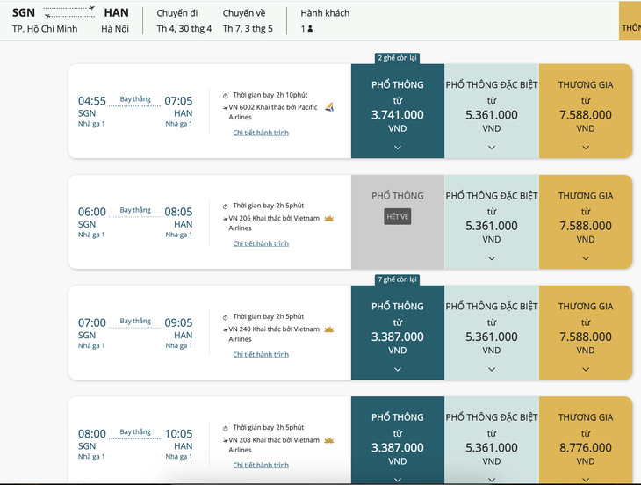The width and height of the screenshot is (641, 485).
Task: Expand Phổ Thông Đặc Biệt fare for 06:00 flight
Action: click(492, 258)
